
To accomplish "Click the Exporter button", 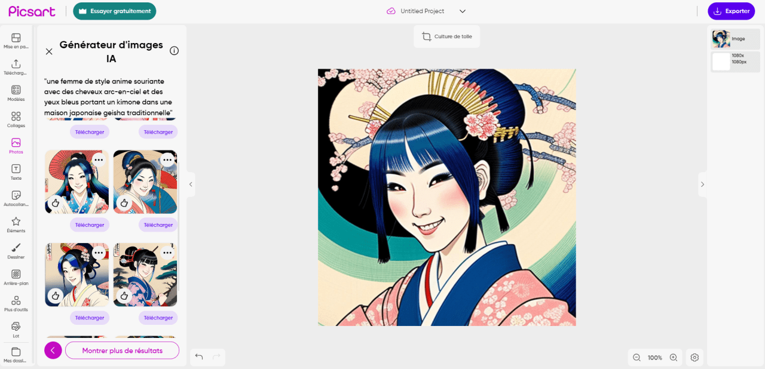I will tap(731, 11).
